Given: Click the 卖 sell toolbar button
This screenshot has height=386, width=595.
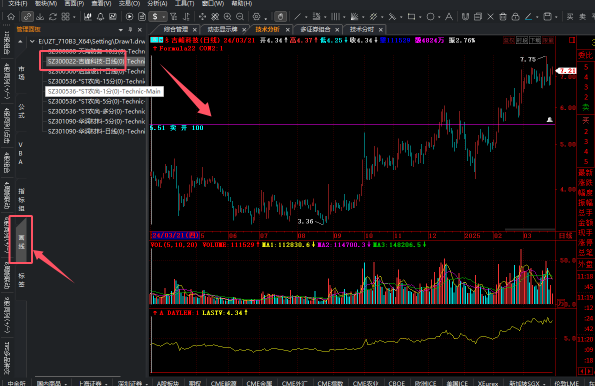Looking at the screenshot, I should pyautogui.click(x=582, y=16).
